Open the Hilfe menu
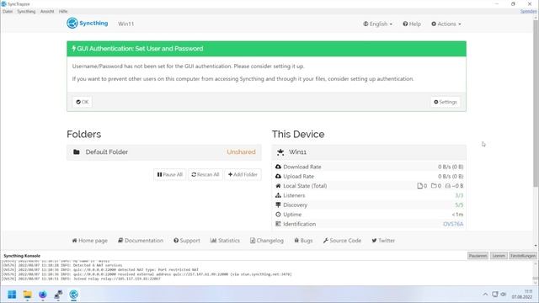539x303 pixels. point(63,11)
